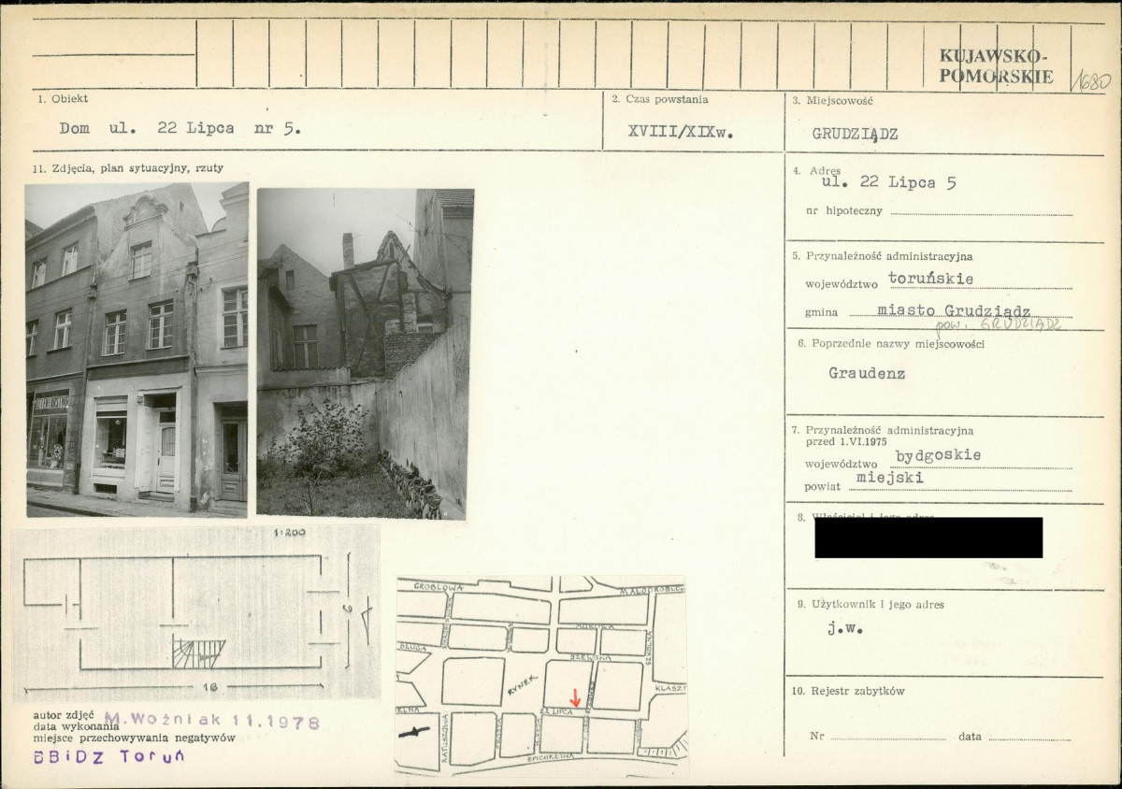Click the GRUDZIĄDZ locality entry

[855, 134]
